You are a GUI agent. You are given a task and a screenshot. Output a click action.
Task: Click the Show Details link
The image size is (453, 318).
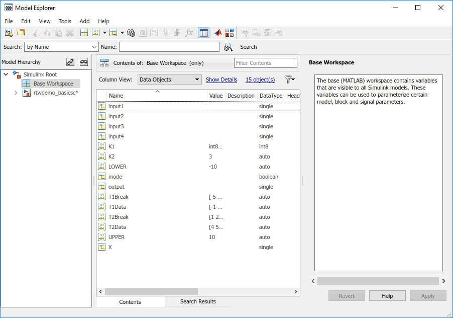pos(221,79)
